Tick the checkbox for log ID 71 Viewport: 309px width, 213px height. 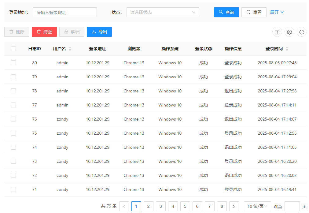(x=13, y=189)
